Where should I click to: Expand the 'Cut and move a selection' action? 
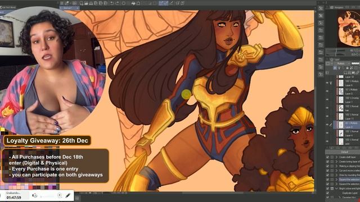pyautogui.click(x=336, y=171)
